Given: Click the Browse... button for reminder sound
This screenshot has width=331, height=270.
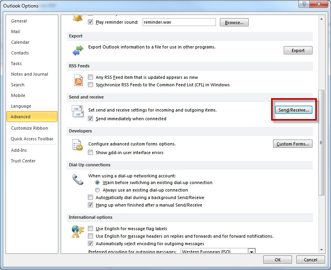Looking at the screenshot, I should click(234, 22).
